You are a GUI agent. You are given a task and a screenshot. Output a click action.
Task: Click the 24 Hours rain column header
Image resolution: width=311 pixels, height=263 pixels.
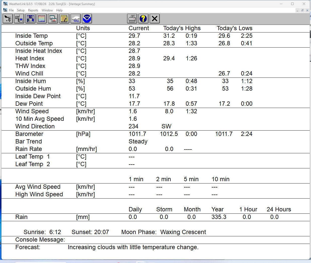click(x=279, y=209)
